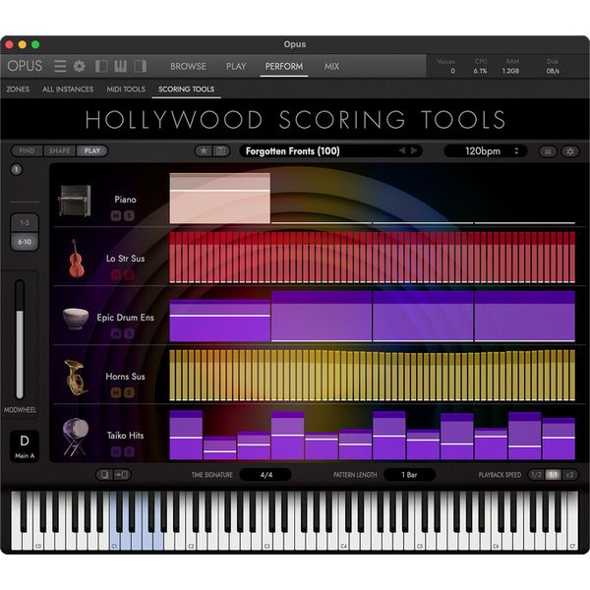Open the D Main A key selector

coord(25,446)
